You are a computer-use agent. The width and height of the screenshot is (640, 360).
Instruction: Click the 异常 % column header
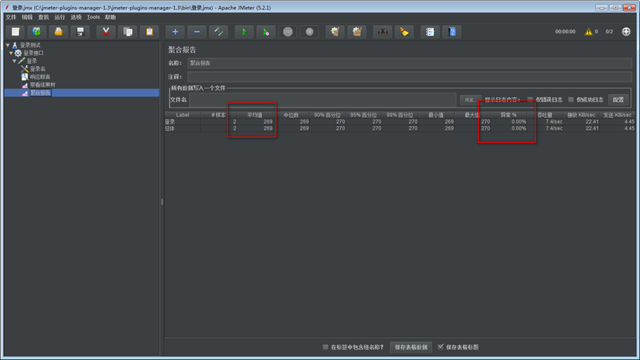click(509, 115)
